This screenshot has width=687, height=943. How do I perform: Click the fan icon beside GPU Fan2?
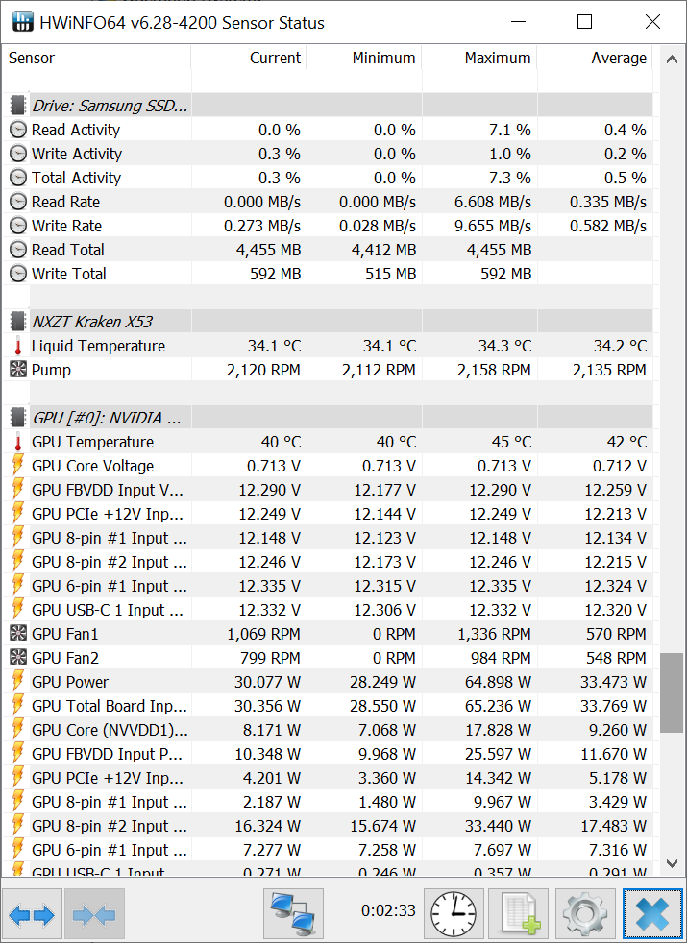(x=18, y=658)
